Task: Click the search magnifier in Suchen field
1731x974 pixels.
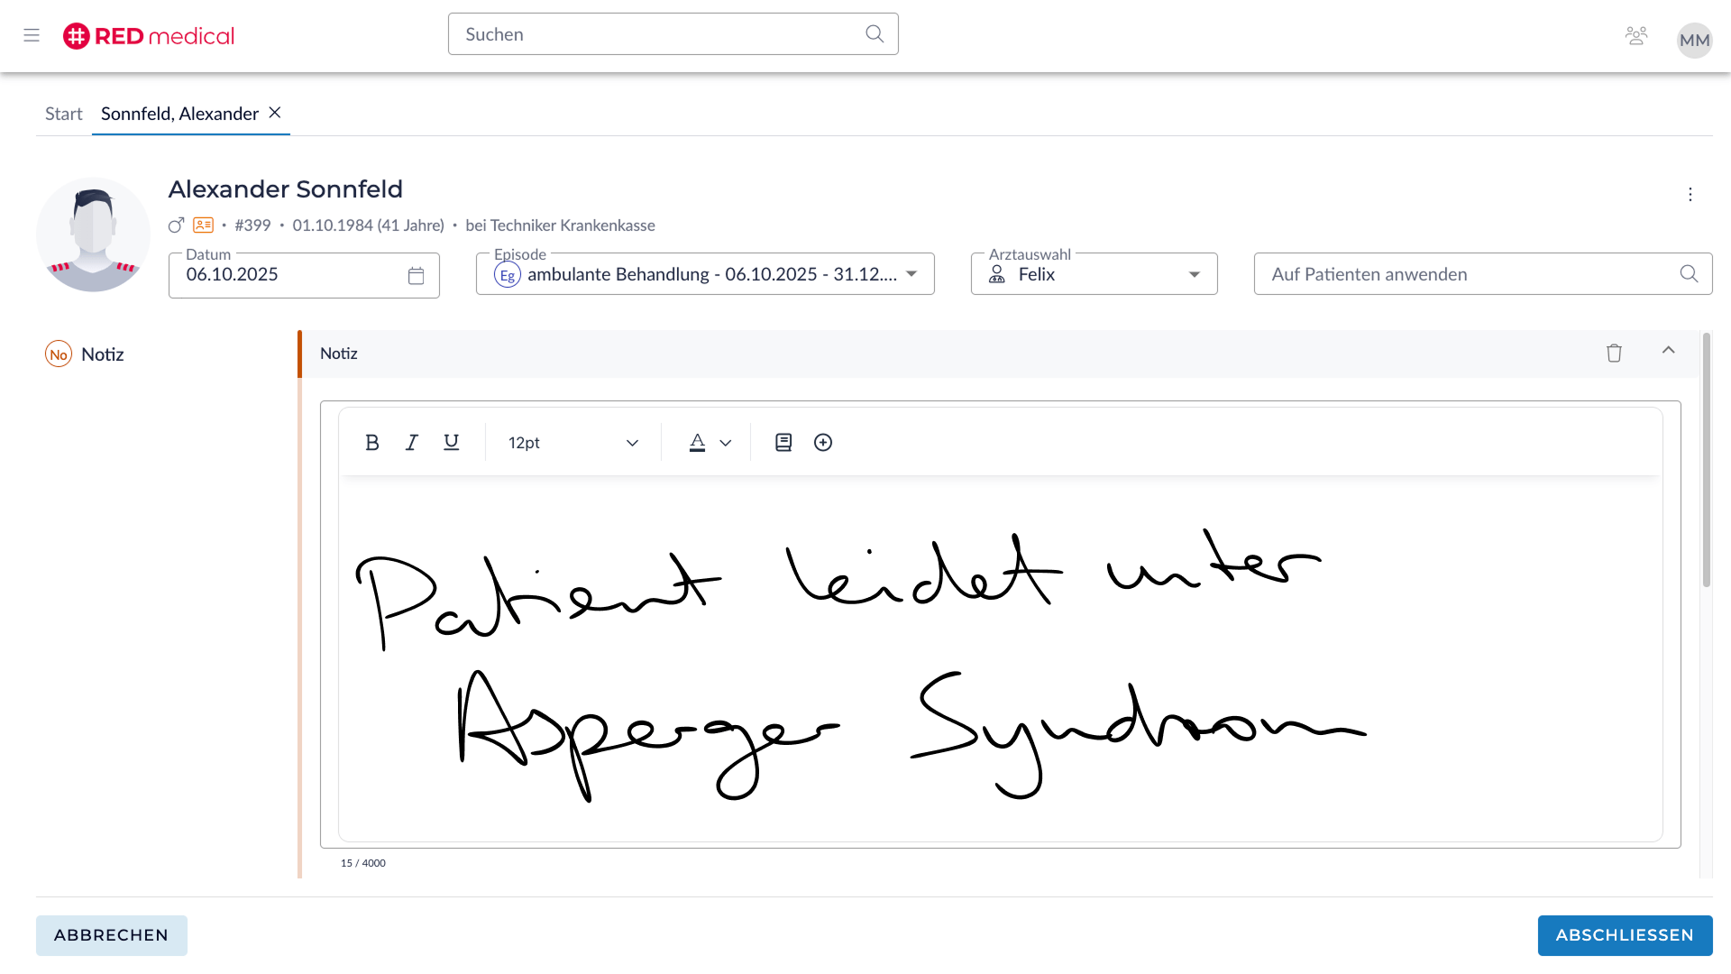Action: pyautogui.click(x=874, y=33)
